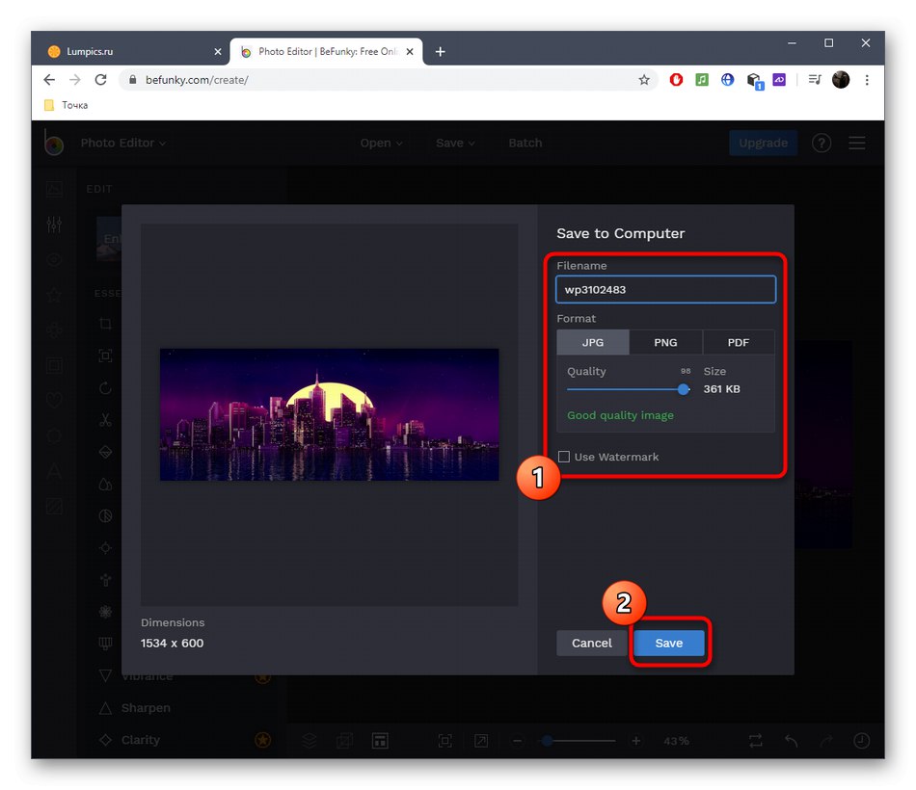Click the city skyline image preview

(x=330, y=414)
